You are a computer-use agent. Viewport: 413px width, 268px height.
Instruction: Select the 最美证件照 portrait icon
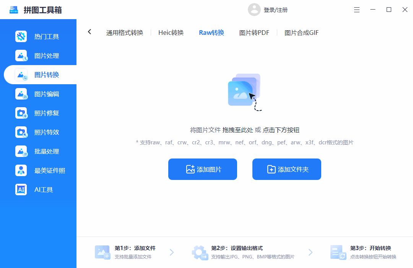point(21,170)
